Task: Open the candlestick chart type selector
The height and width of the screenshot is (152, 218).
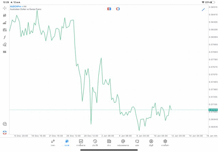Action: coord(5,15)
